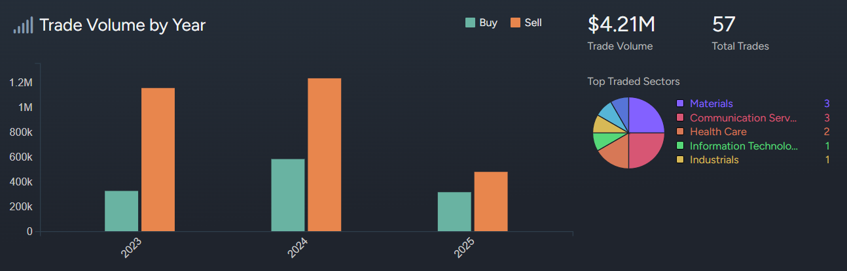The image size is (847, 271).
Task: Click the Industrials sector label
Action: coord(714,160)
